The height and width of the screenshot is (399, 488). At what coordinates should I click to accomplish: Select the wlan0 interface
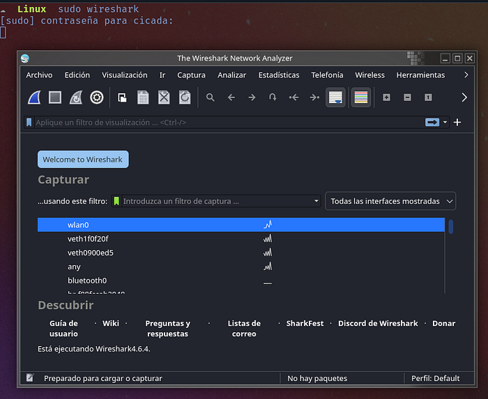point(241,225)
